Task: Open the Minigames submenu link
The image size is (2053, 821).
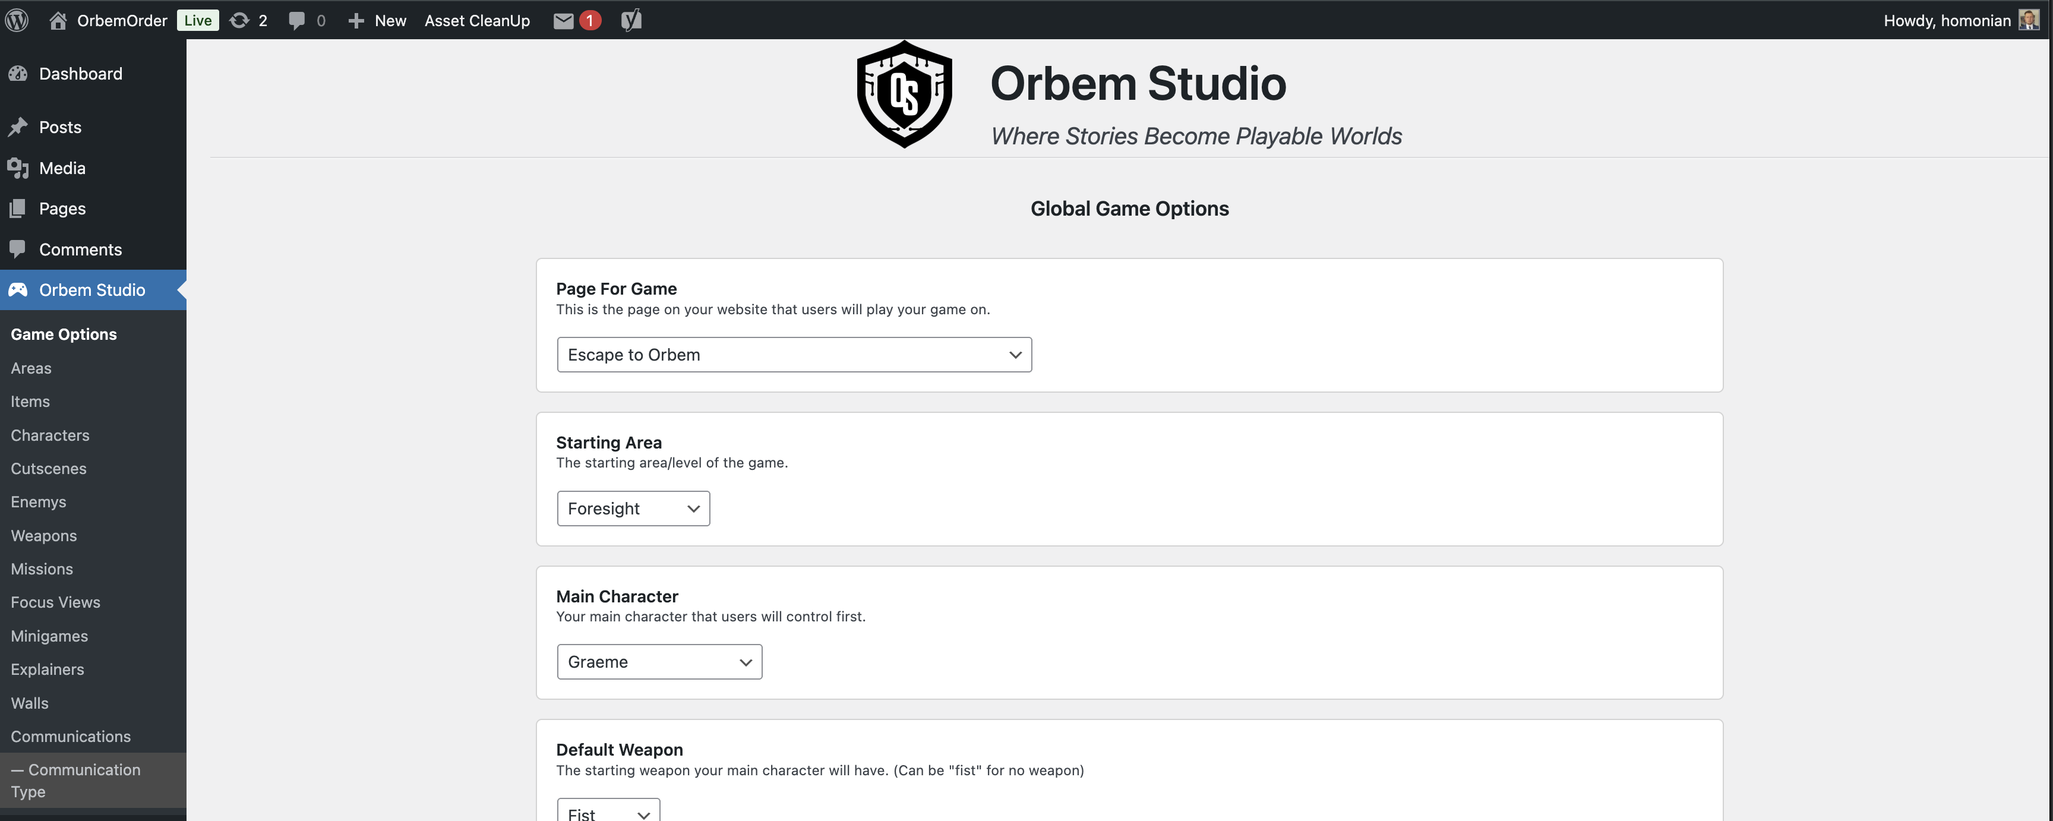Action: [x=49, y=636]
